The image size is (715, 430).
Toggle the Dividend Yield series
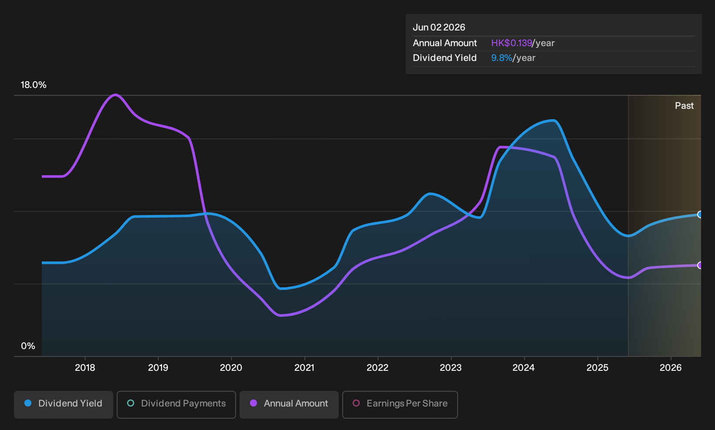click(64, 404)
